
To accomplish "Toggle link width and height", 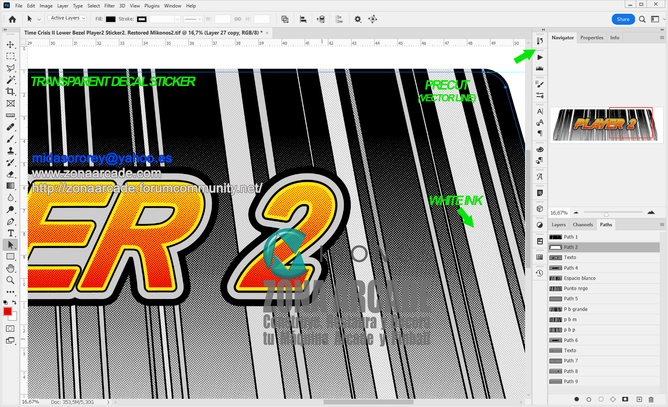I will (238, 19).
